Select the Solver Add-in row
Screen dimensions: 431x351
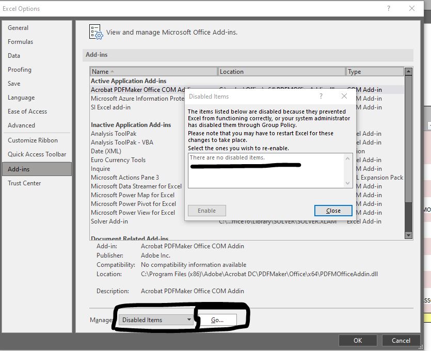[247, 221]
